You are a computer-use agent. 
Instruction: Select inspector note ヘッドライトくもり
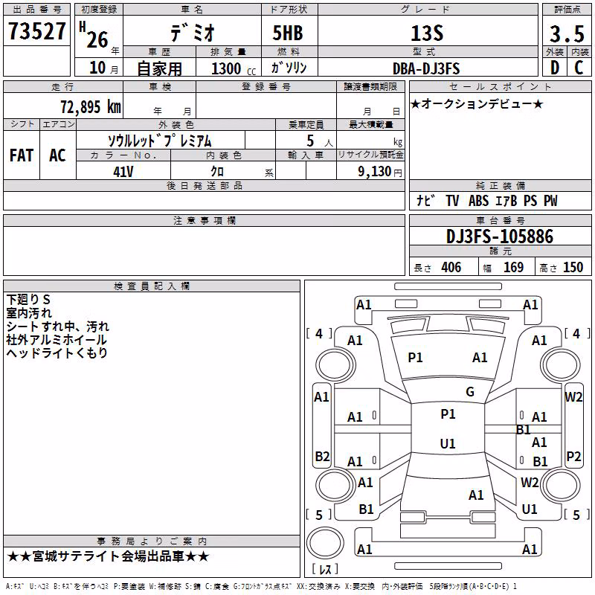(x=57, y=353)
